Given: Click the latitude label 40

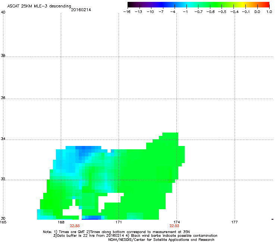Looking at the screenshot, I should click(3, 12).
